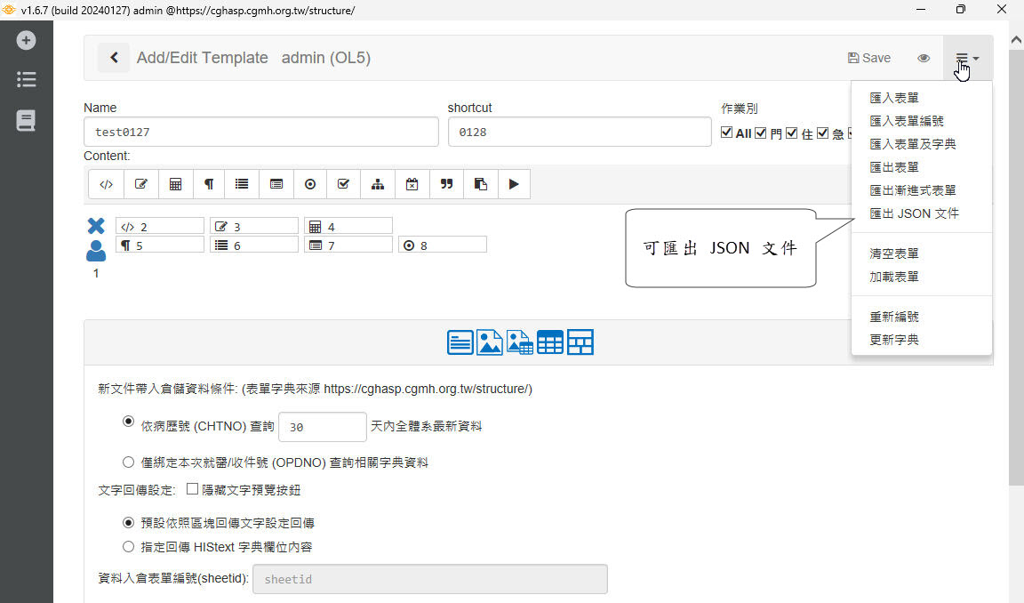Insert a paragraph element from the toolbar
1024x603 pixels.
[x=209, y=184]
